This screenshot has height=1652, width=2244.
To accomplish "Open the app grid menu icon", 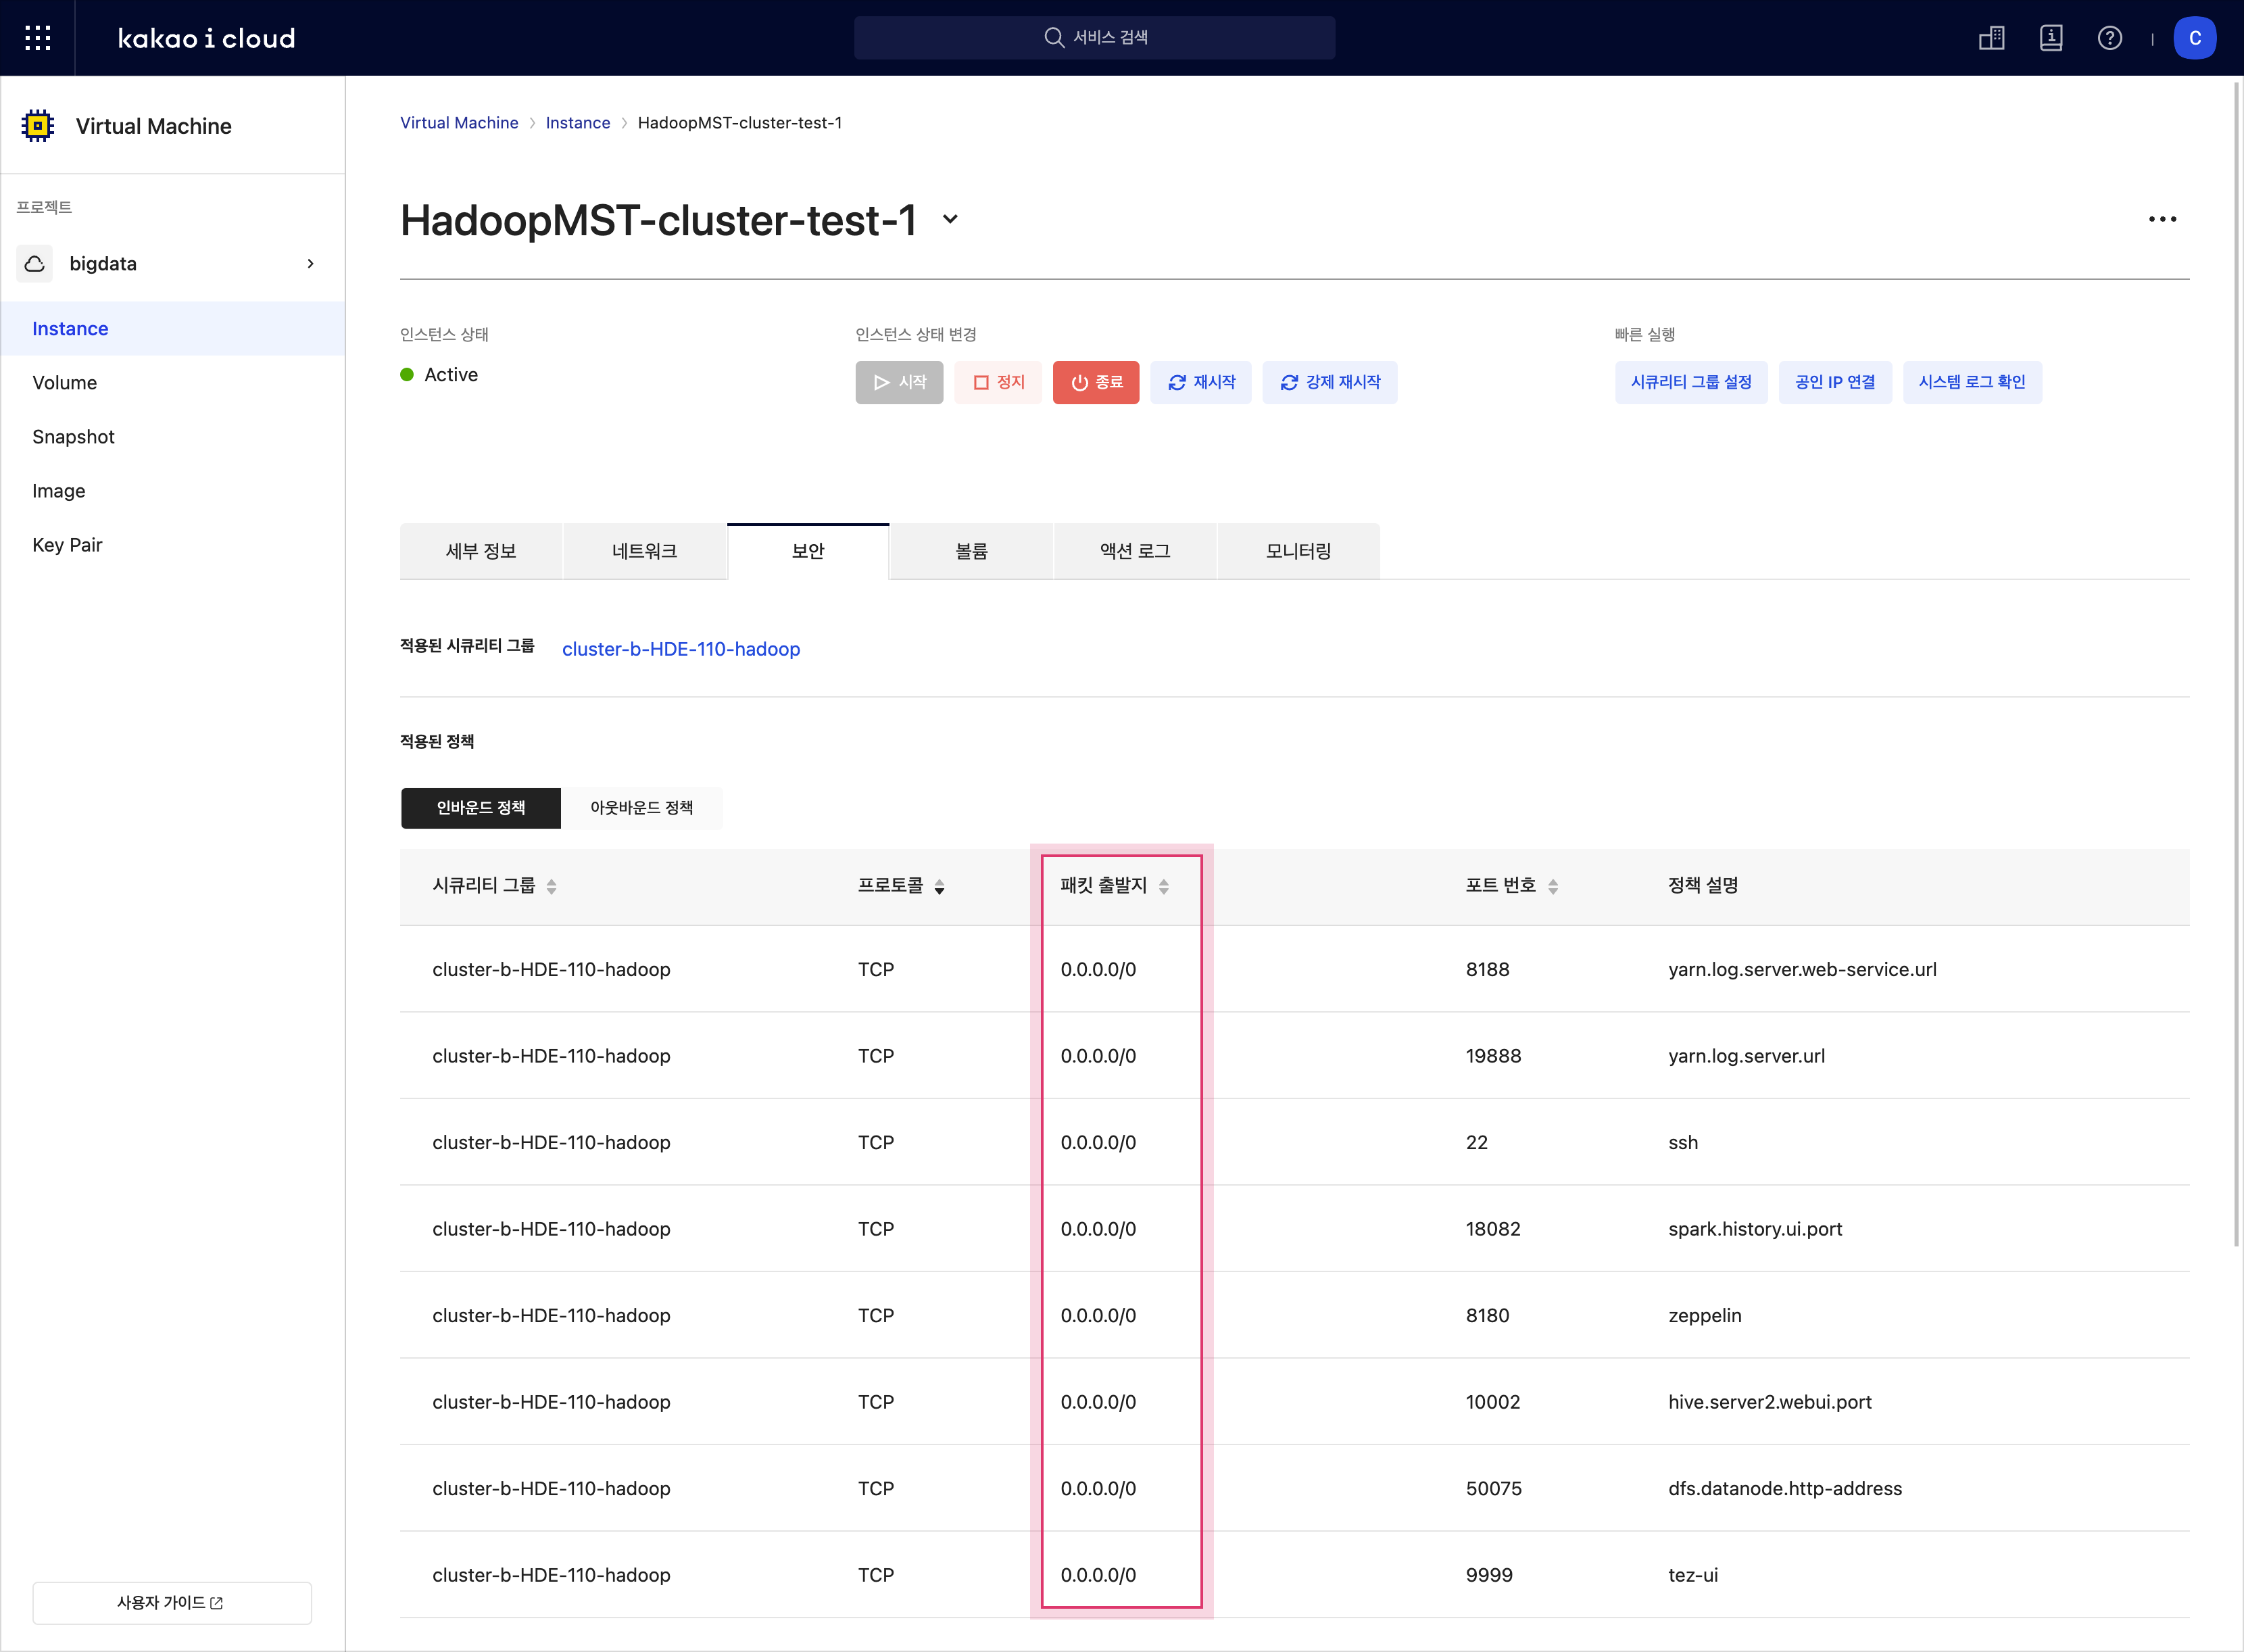I will click(x=37, y=38).
